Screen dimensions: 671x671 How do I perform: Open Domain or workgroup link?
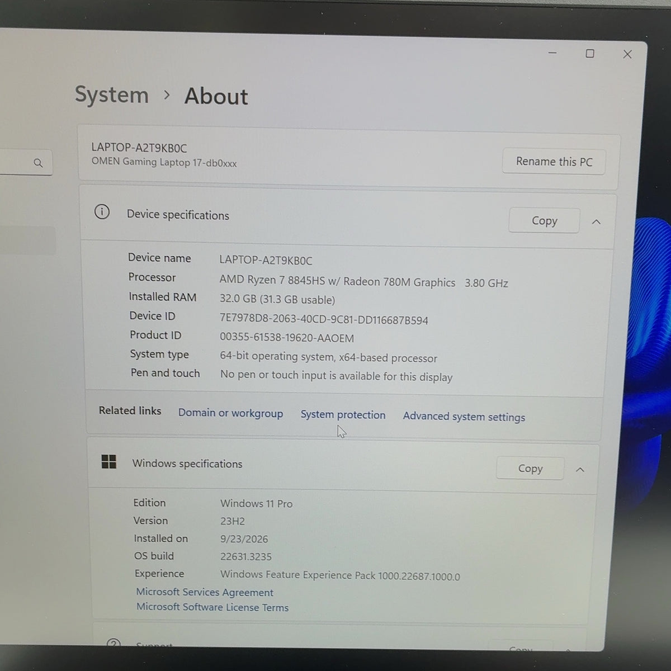click(x=230, y=413)
